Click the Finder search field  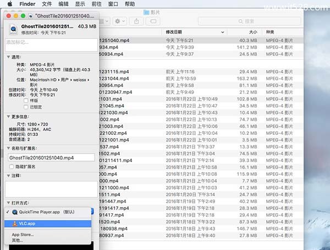pyautogui.click(x=249, y=21)
